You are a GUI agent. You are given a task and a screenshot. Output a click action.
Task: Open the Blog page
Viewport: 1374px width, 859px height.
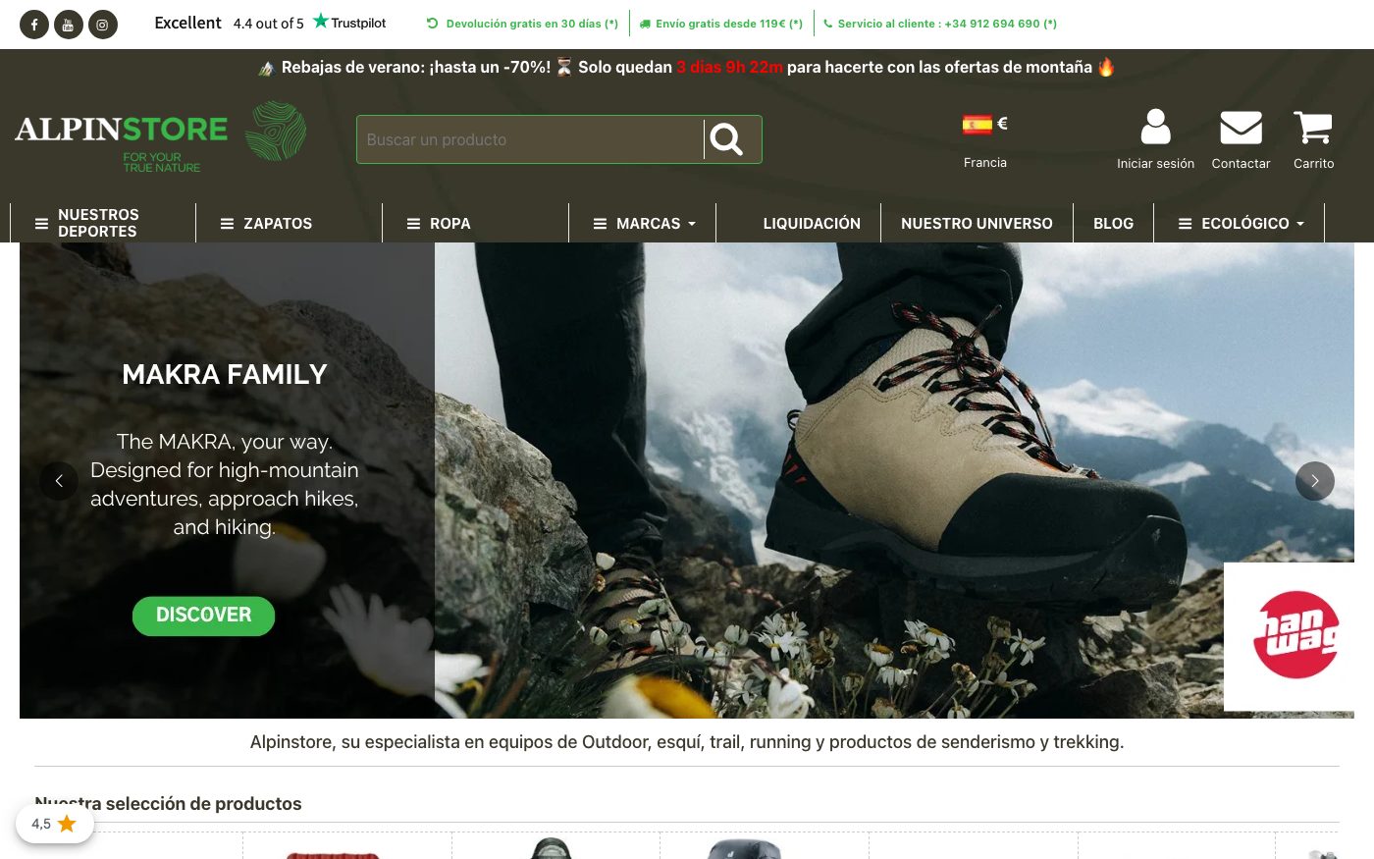[1113, 223]
